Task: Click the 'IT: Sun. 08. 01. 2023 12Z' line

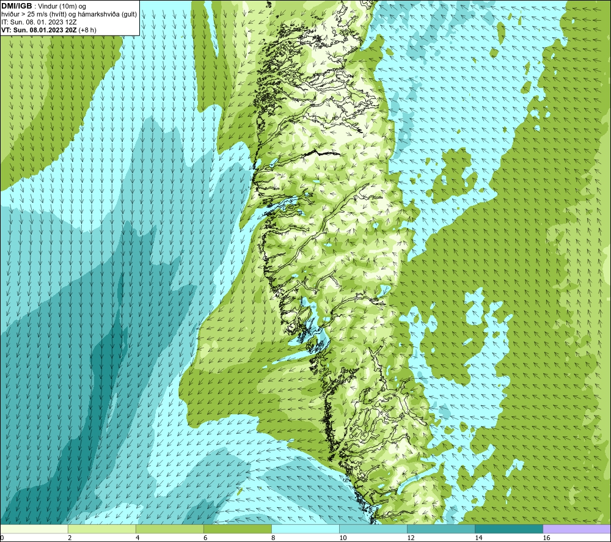Action: [39, 22]
